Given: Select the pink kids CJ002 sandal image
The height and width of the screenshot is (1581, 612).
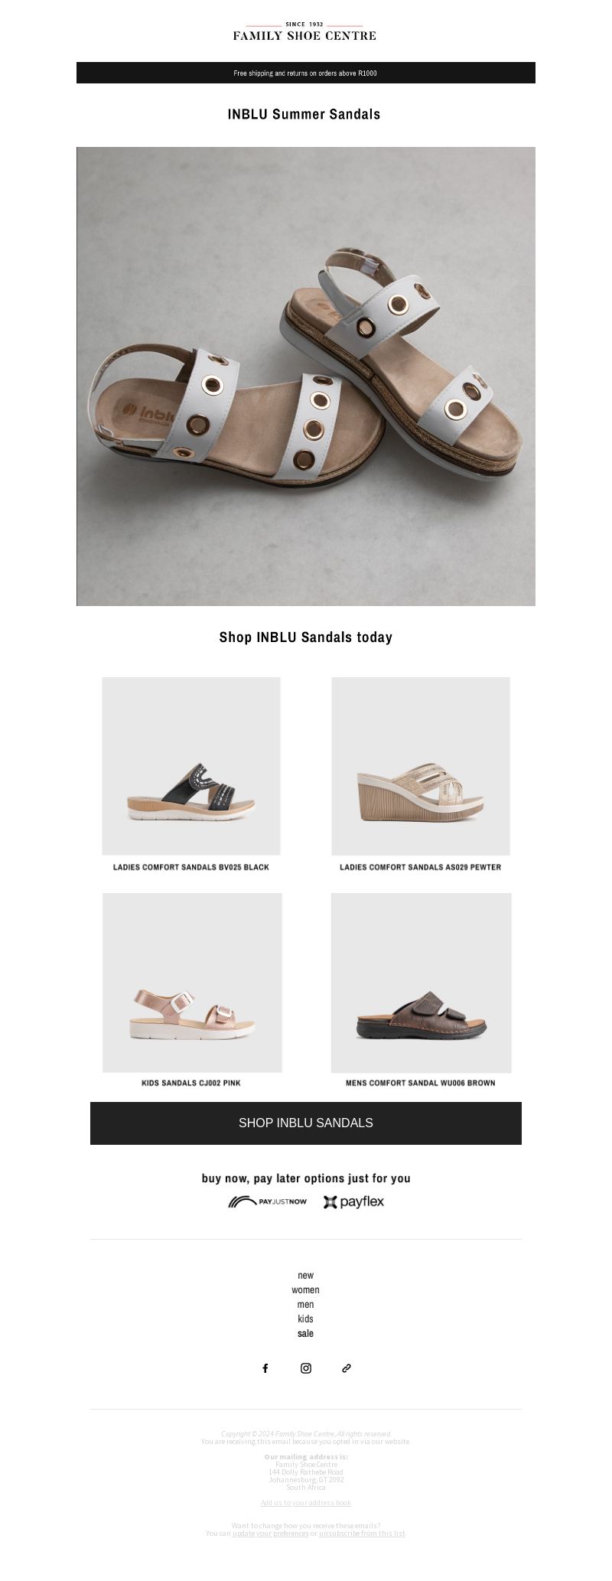Looking at the screenshot, I should [x=192, y=983].
